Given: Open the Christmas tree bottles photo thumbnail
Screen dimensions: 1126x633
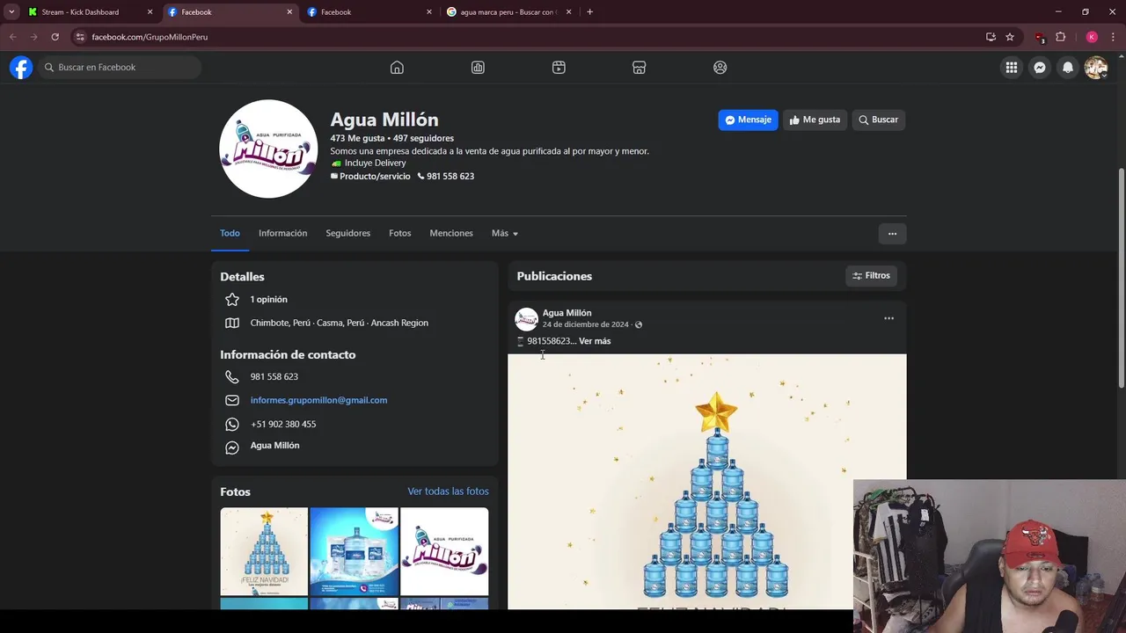Looking at the screenshot, I should coord(264,551).
